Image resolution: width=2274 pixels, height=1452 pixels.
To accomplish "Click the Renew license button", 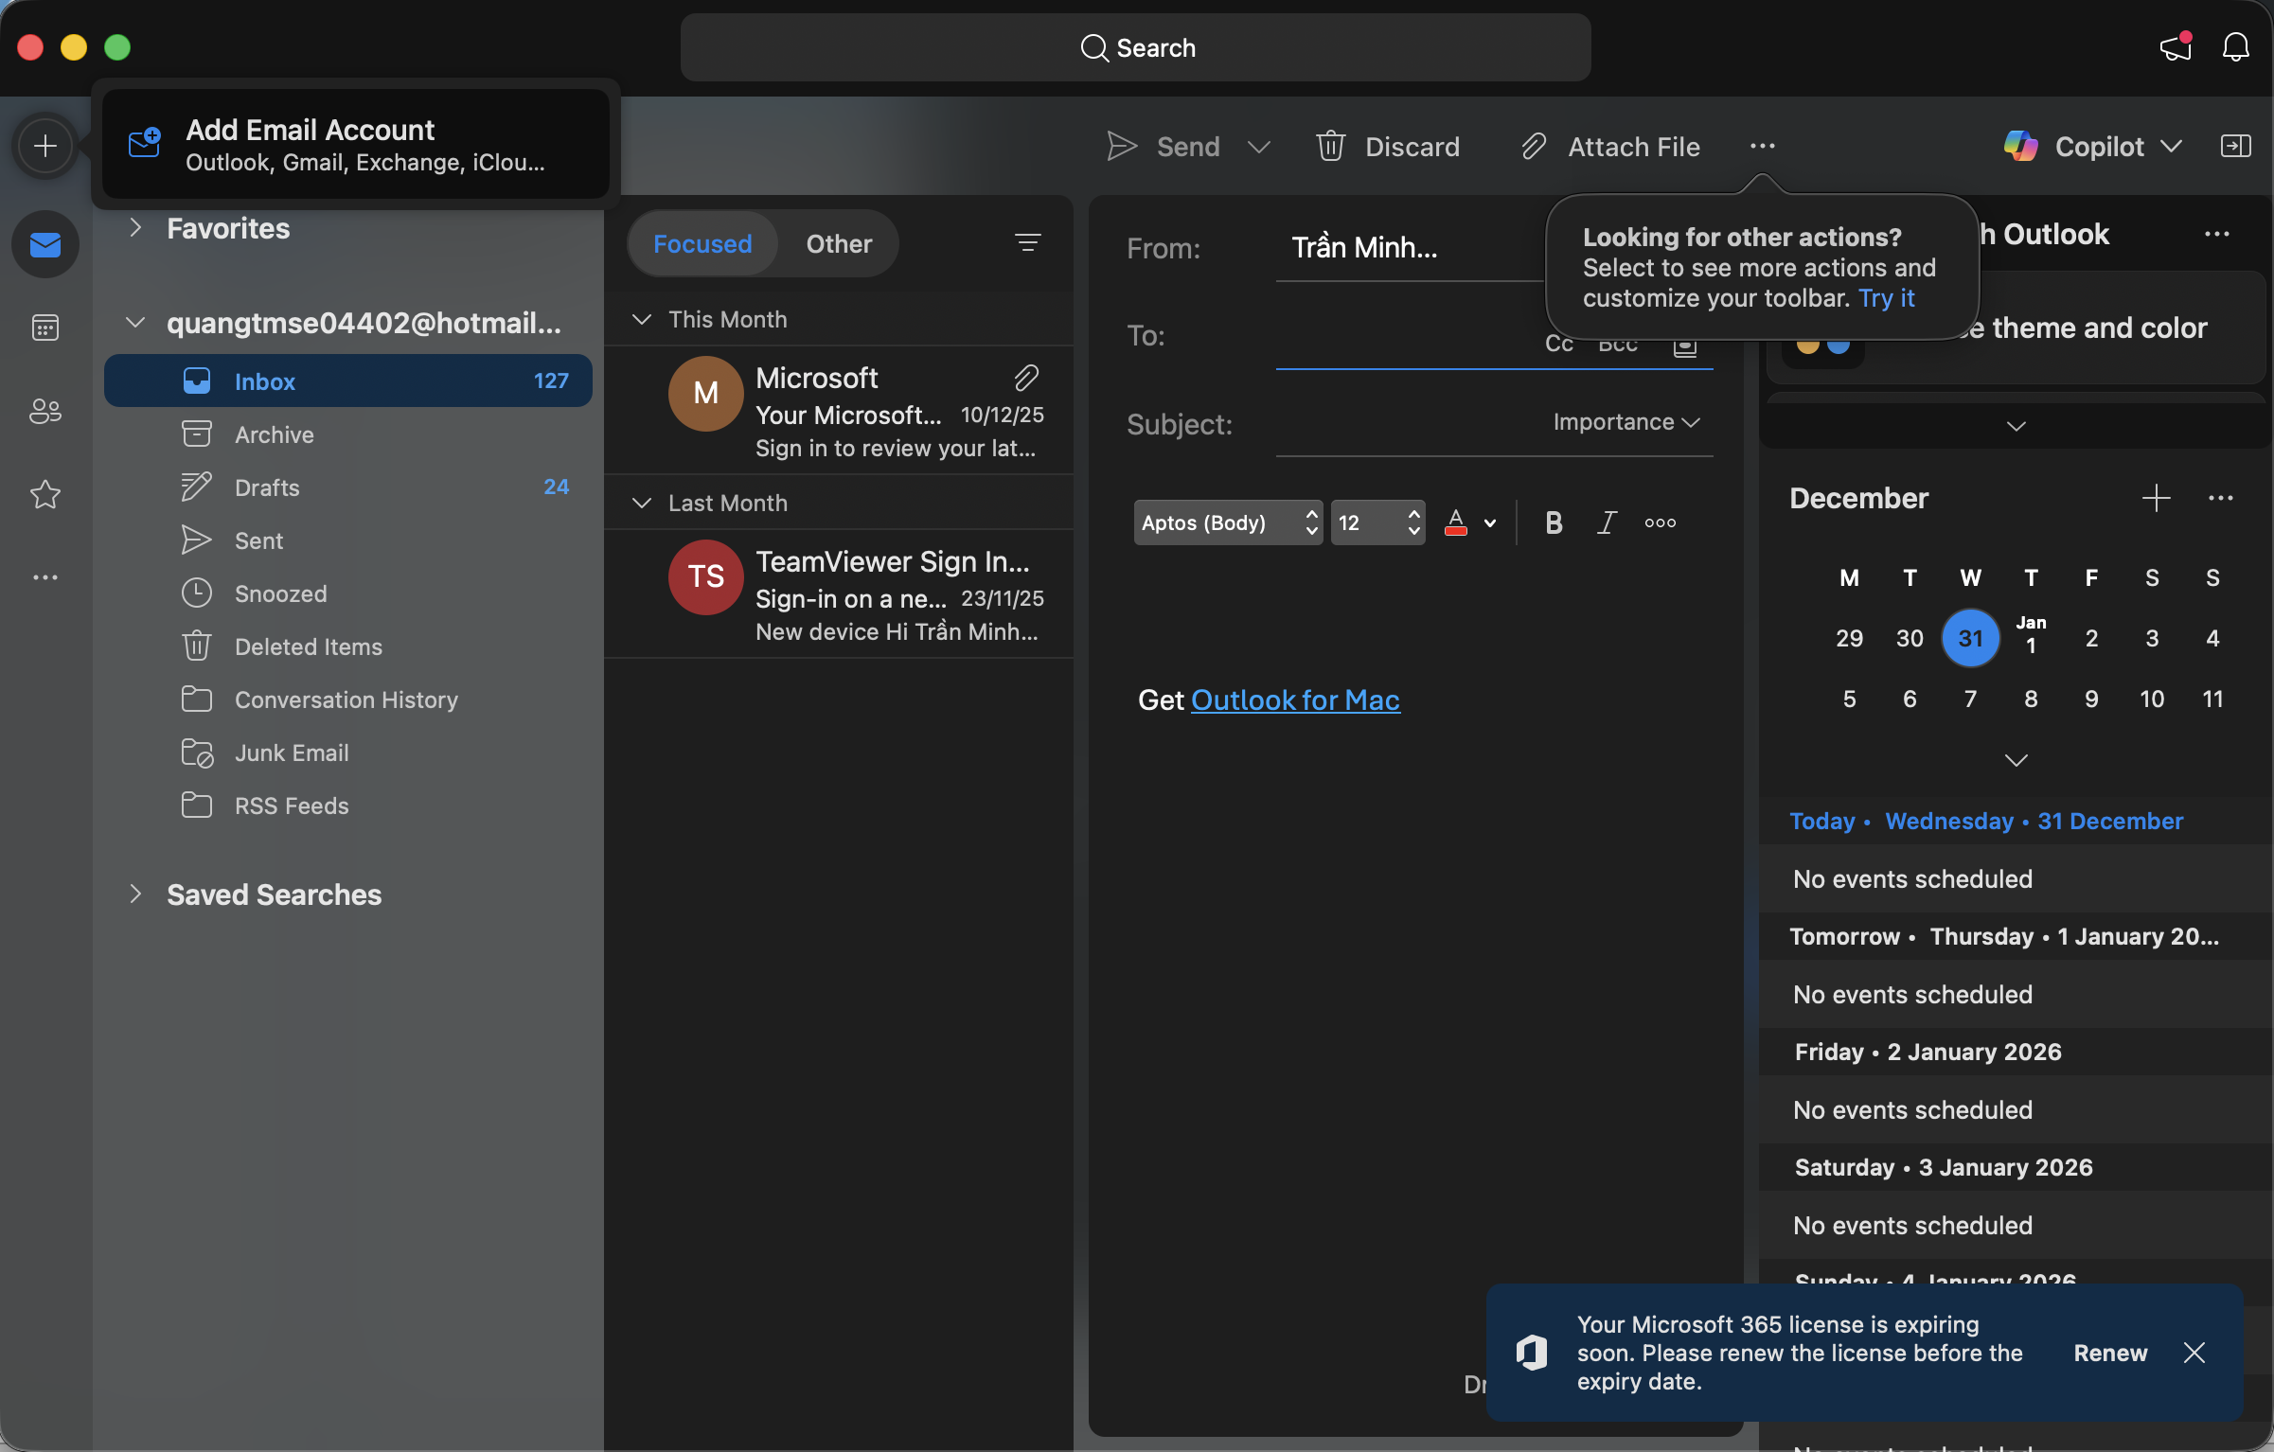I will click(2109, 1353).
